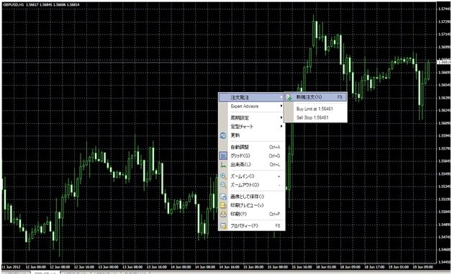Click the refresh (更新) icon
This screenshot has width=452, height=275.
pos(223,135)
